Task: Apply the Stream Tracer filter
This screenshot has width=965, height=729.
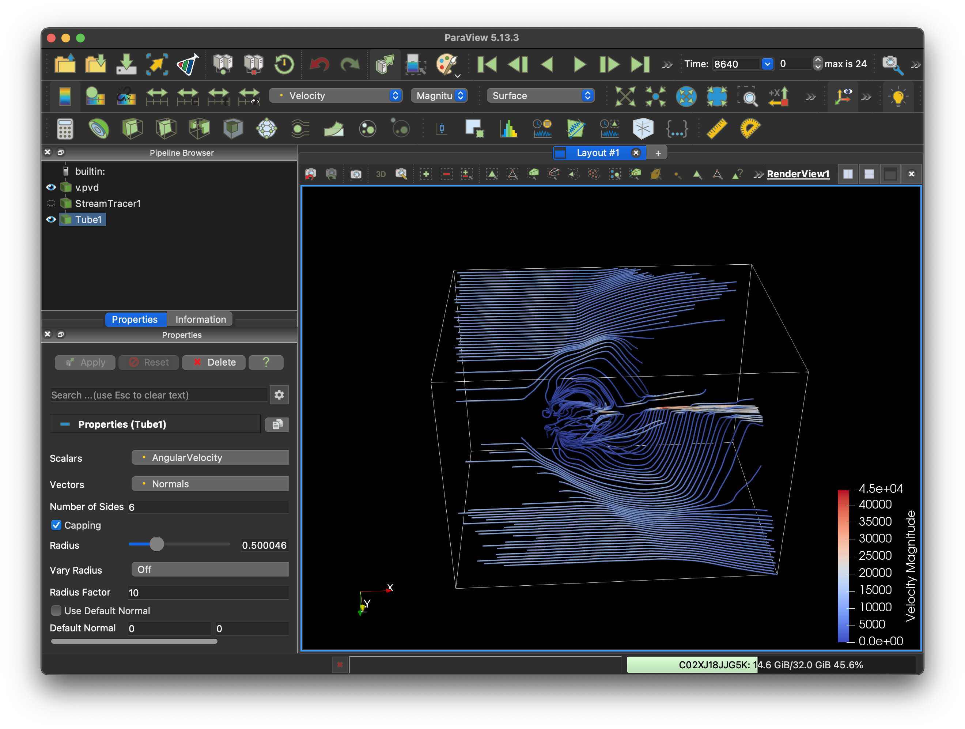Action: click(300, 129)
